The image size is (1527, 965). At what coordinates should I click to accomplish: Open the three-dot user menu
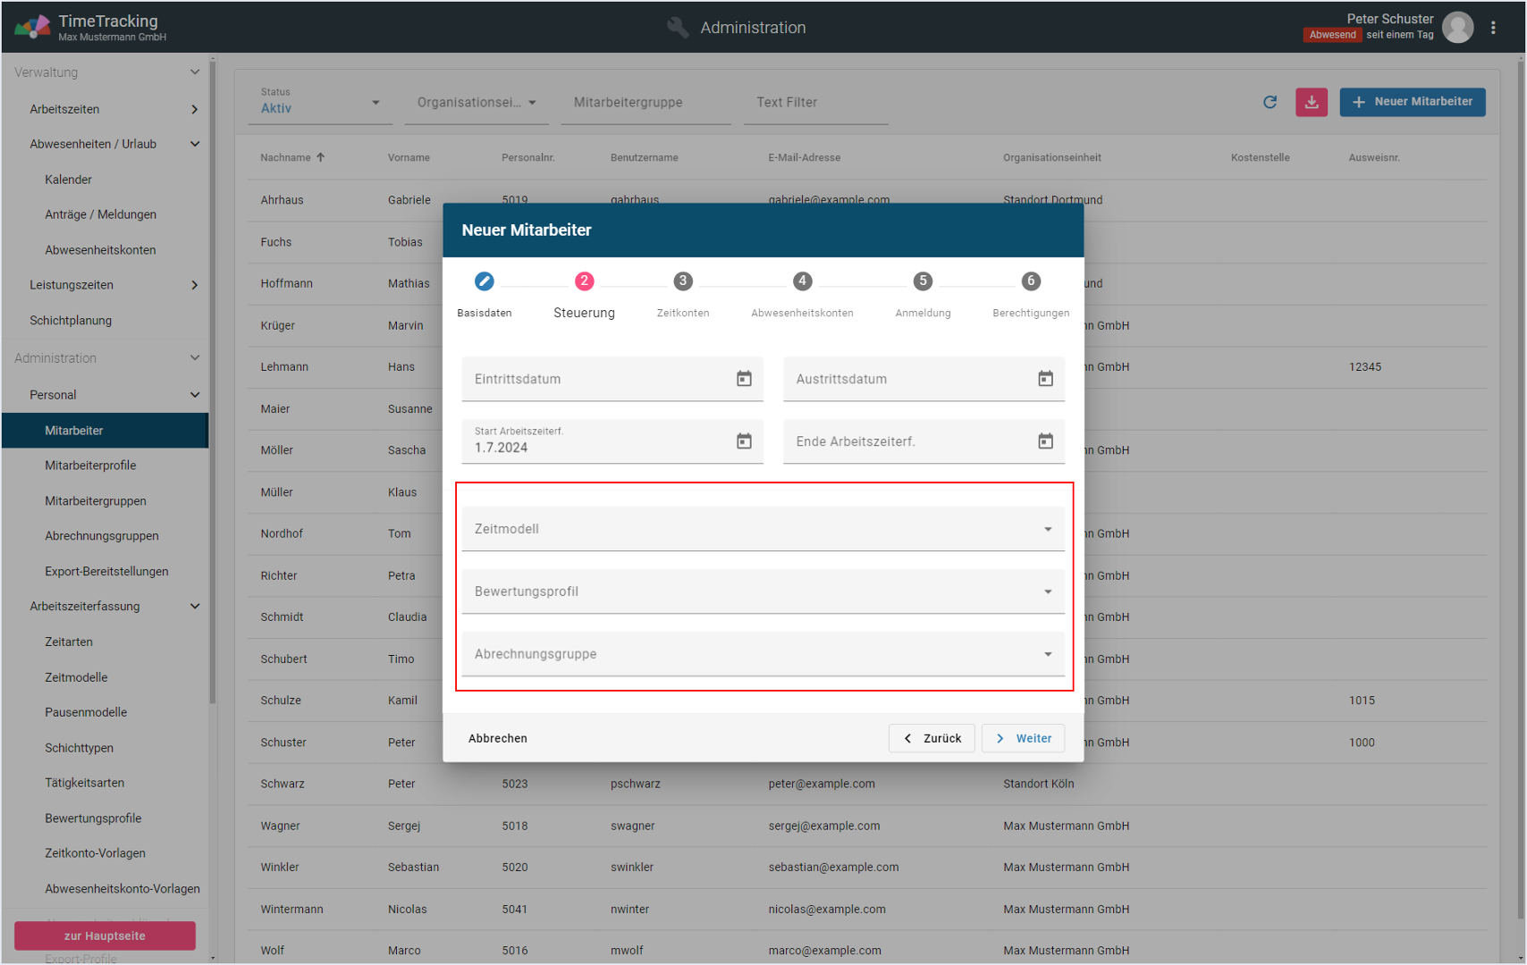tap(1493, 28)
